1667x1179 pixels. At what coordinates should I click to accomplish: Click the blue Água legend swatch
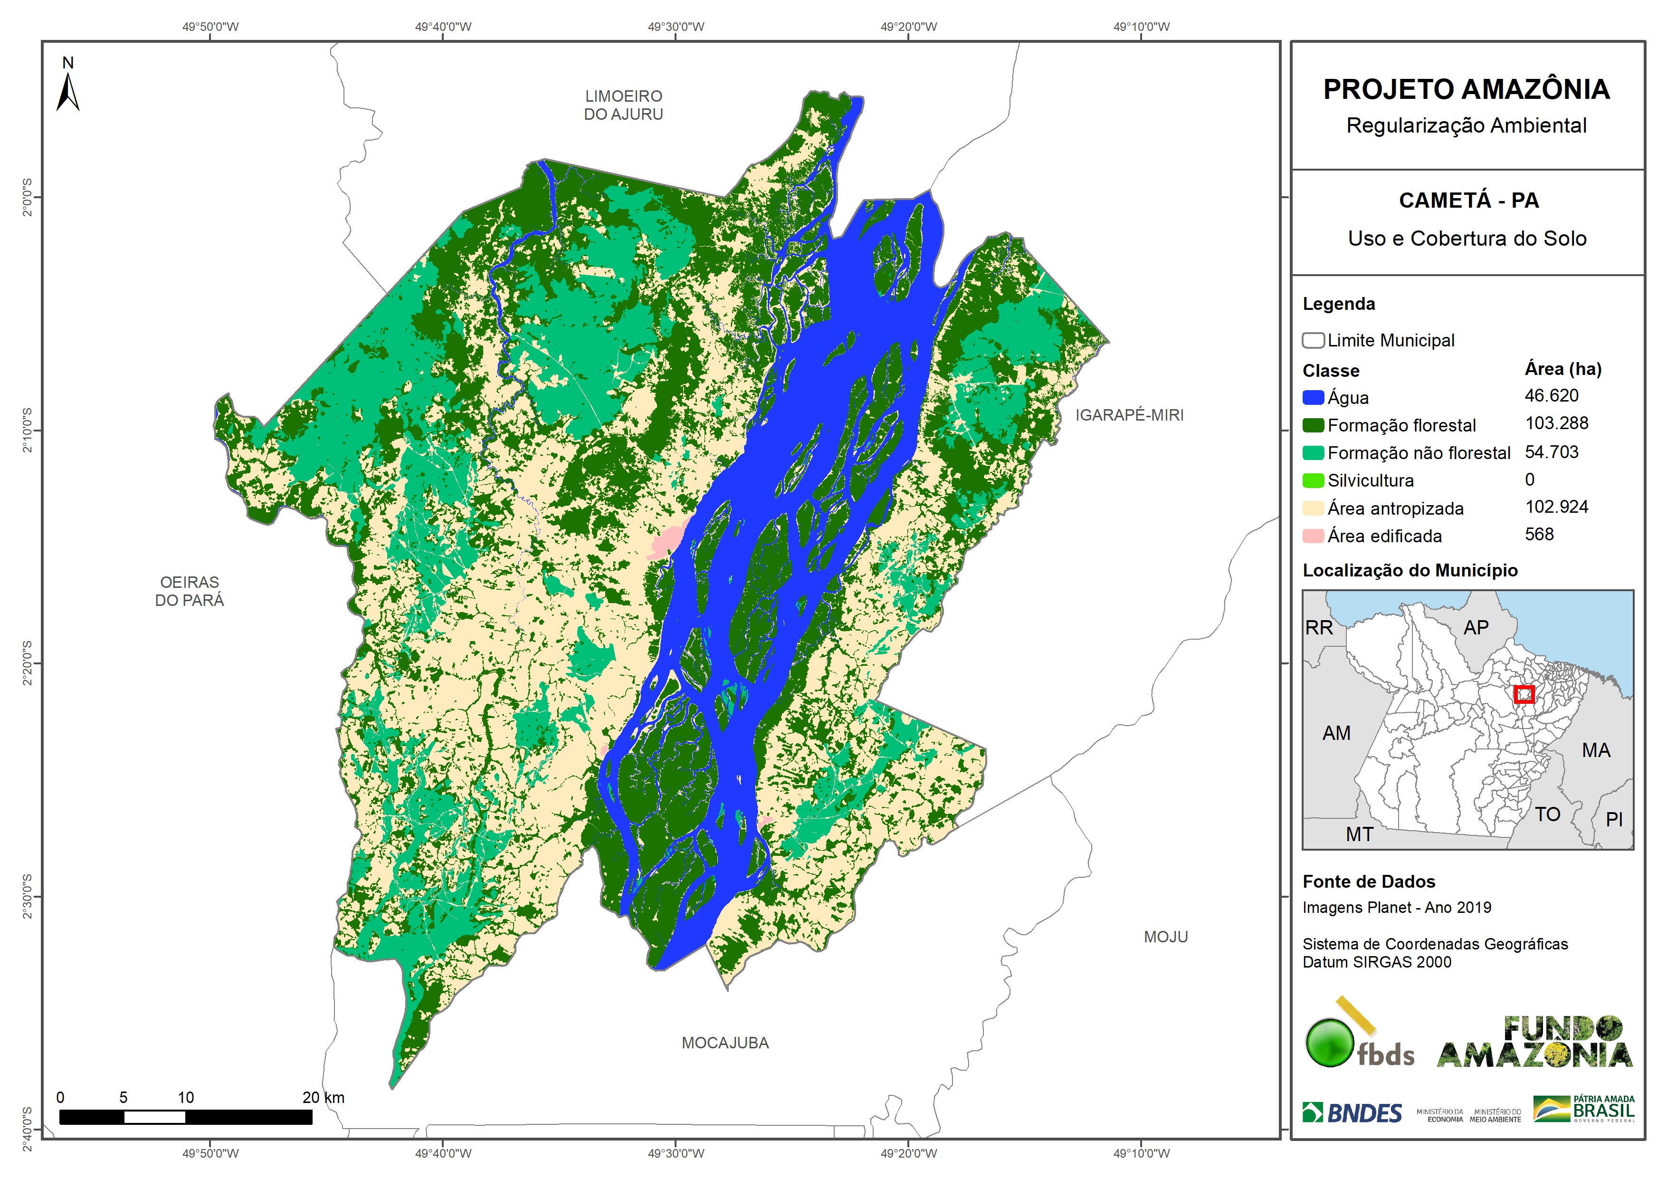1313,397
